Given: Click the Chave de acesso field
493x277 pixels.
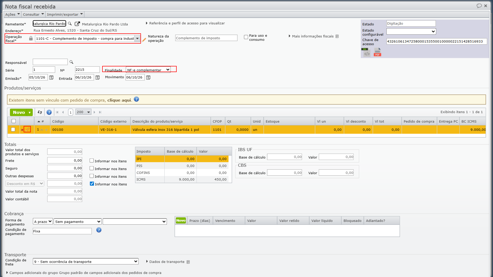Looking at the screenshot, I should coord(437,41).
